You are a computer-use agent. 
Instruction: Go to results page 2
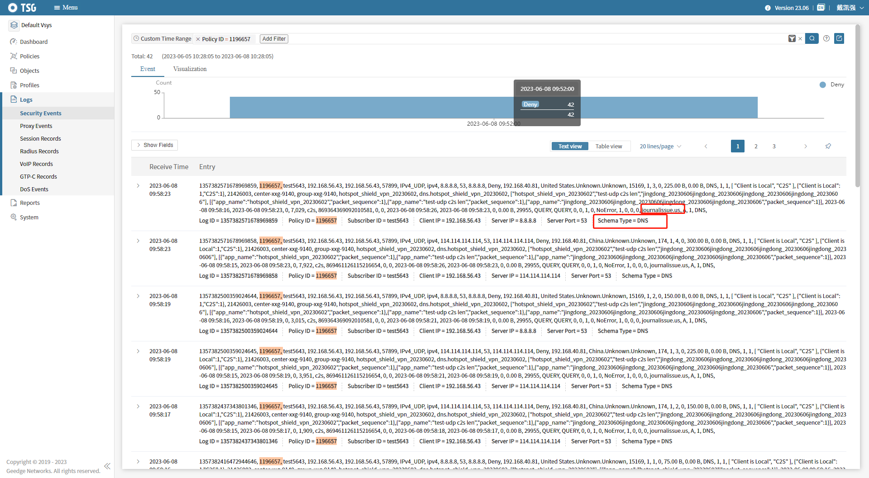point(756,146)
